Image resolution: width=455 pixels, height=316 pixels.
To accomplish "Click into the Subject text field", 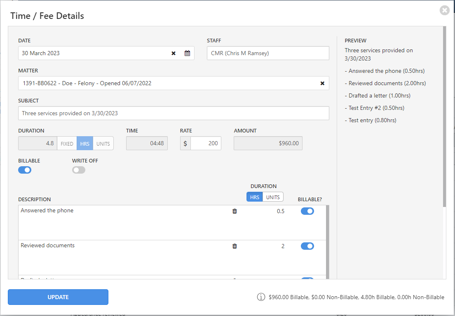I will 174,113.
